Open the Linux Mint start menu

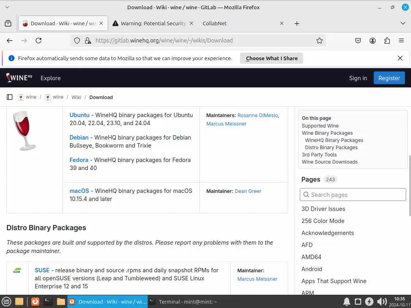[x=6, y=302]
